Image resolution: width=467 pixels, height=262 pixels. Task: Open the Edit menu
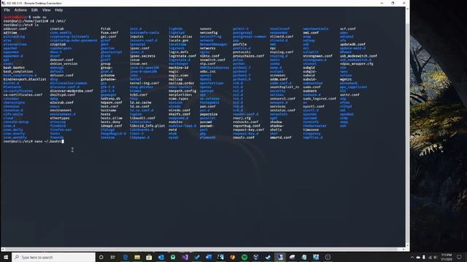click(x=34, y=9)
